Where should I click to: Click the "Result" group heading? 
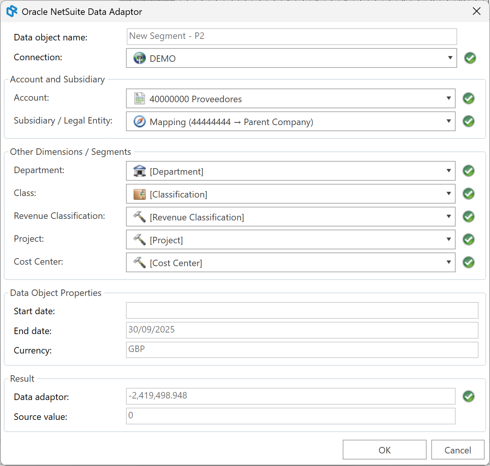pyautogui.click(x=22, y=379)
